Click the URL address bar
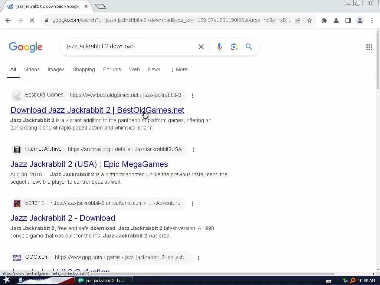Viewport: 380px width, 285px height. (x=171, y=20)
